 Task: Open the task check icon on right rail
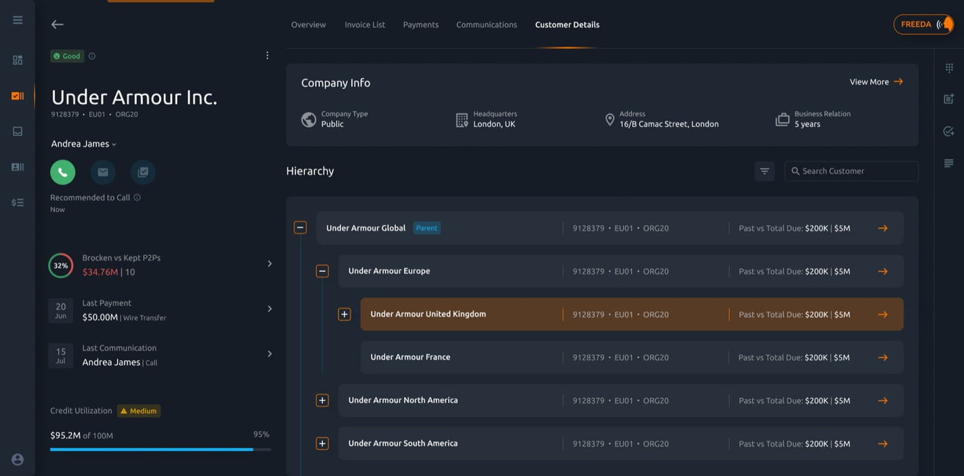[949, 131]
